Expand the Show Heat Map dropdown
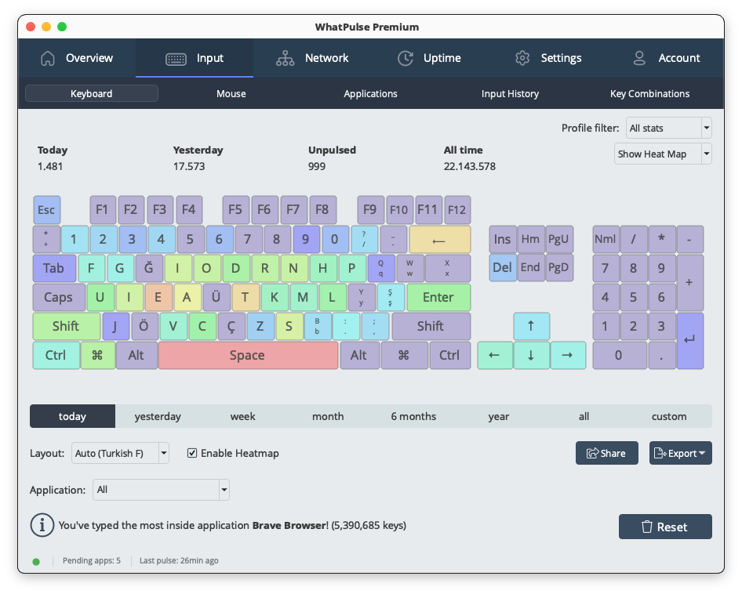This screenshot has height=594, width=742. click(663, 154)
